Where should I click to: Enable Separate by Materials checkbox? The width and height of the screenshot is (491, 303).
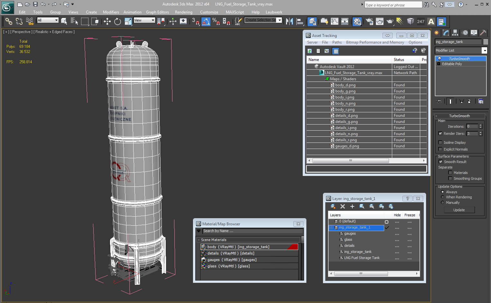(450, 173)
